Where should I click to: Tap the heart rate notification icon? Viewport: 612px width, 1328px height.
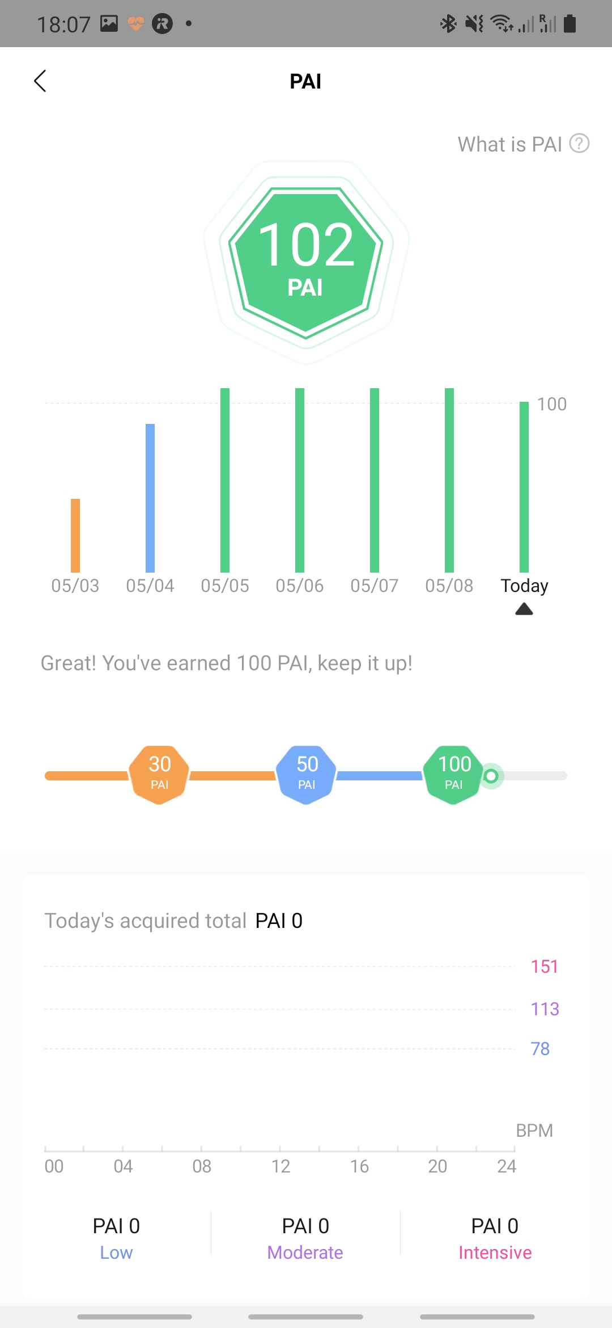point(135,24)
